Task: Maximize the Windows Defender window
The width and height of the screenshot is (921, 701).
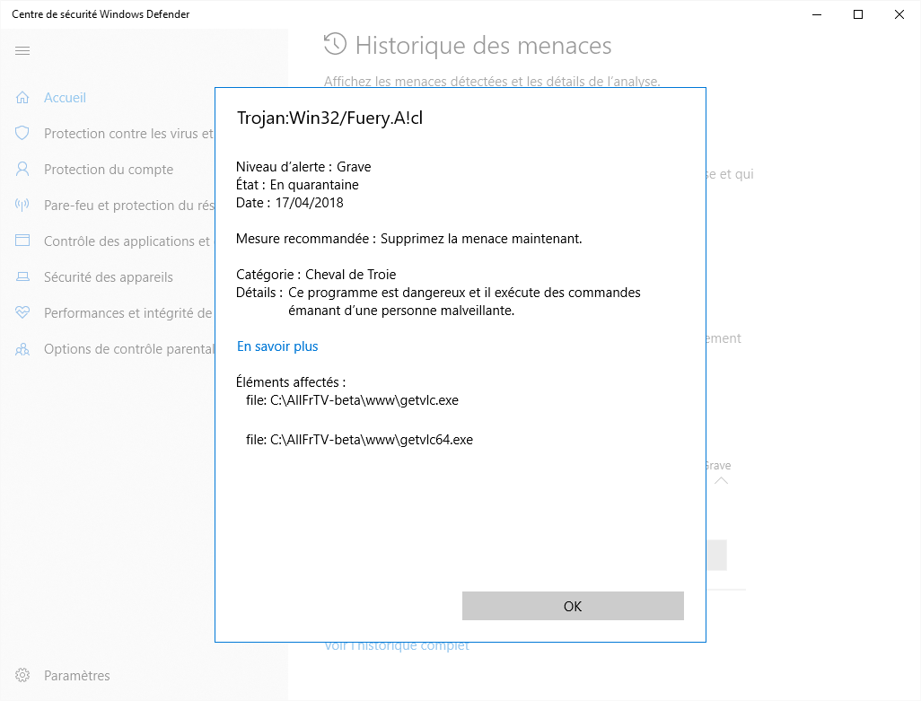Action: click(x=857, y=14)
